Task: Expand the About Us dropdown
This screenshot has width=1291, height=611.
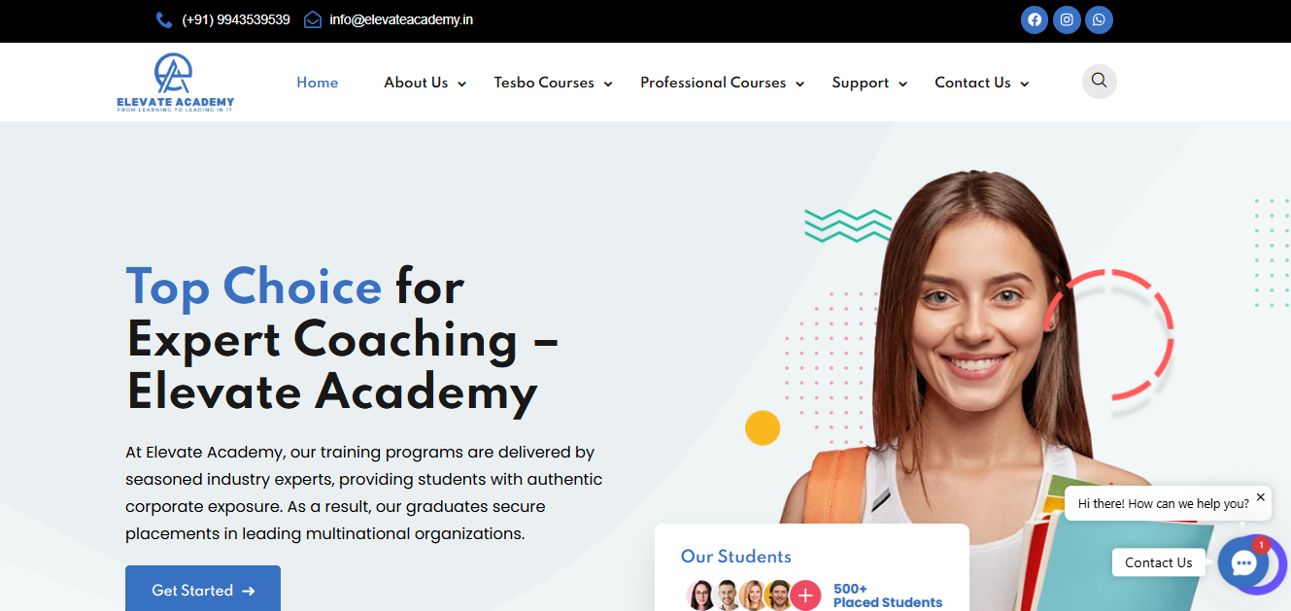Action: pos(425,83)
